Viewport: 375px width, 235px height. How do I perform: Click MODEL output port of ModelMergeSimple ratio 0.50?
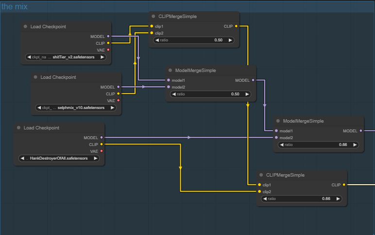[x=253, y=80]
